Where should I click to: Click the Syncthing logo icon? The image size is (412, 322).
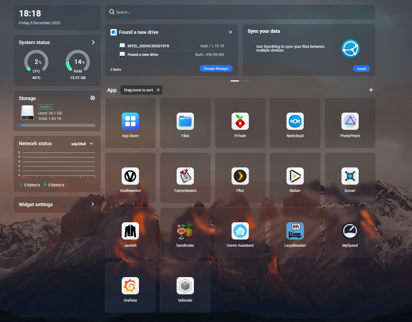coord(351,49)
